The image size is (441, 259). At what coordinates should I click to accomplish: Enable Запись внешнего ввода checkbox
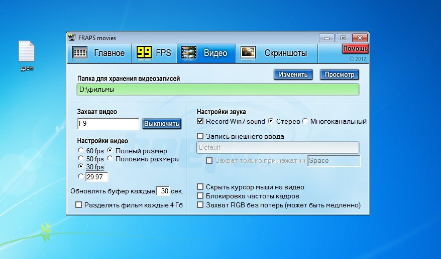coord(200,136)
